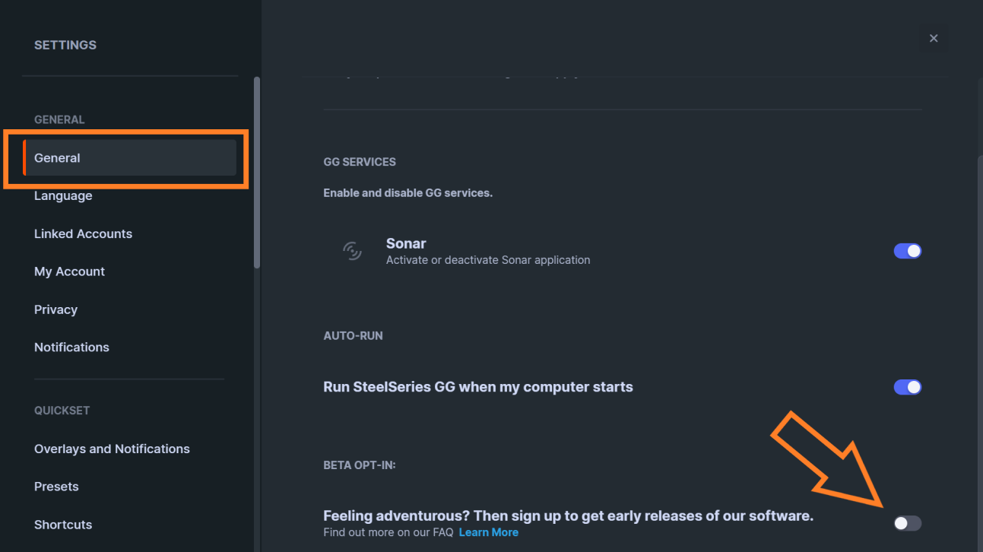Viewport: 983px width, 552px height.
Task: Close the settings with the X icon
Action: [934, 38]
